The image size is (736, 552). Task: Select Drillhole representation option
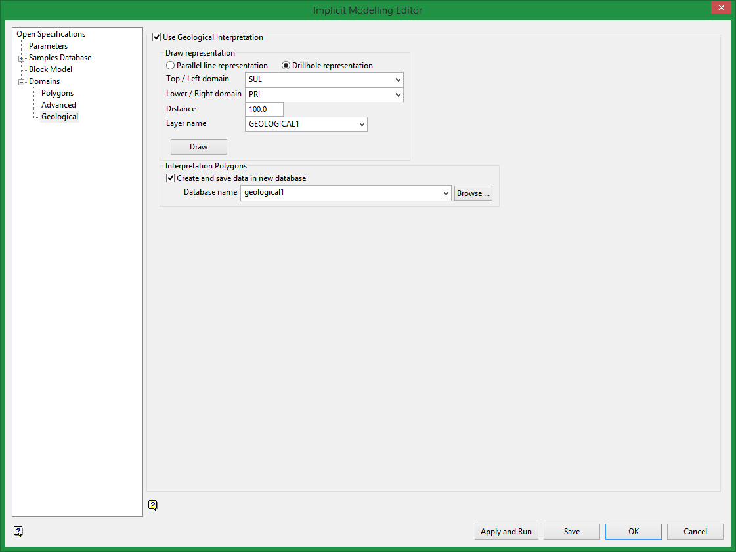[x=286, y=66]
